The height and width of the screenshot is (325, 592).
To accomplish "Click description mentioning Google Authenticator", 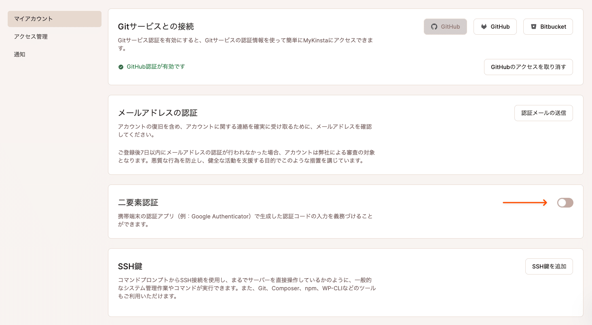I will [x=245, y=220].
